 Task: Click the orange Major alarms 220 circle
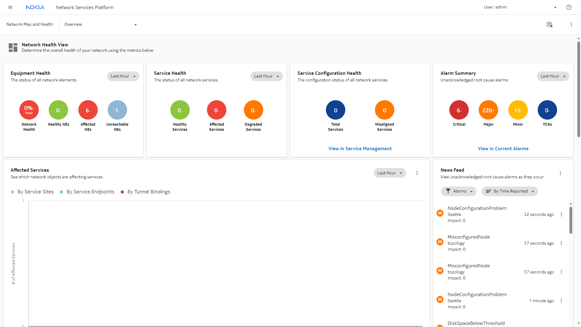[x=488, y=110]
